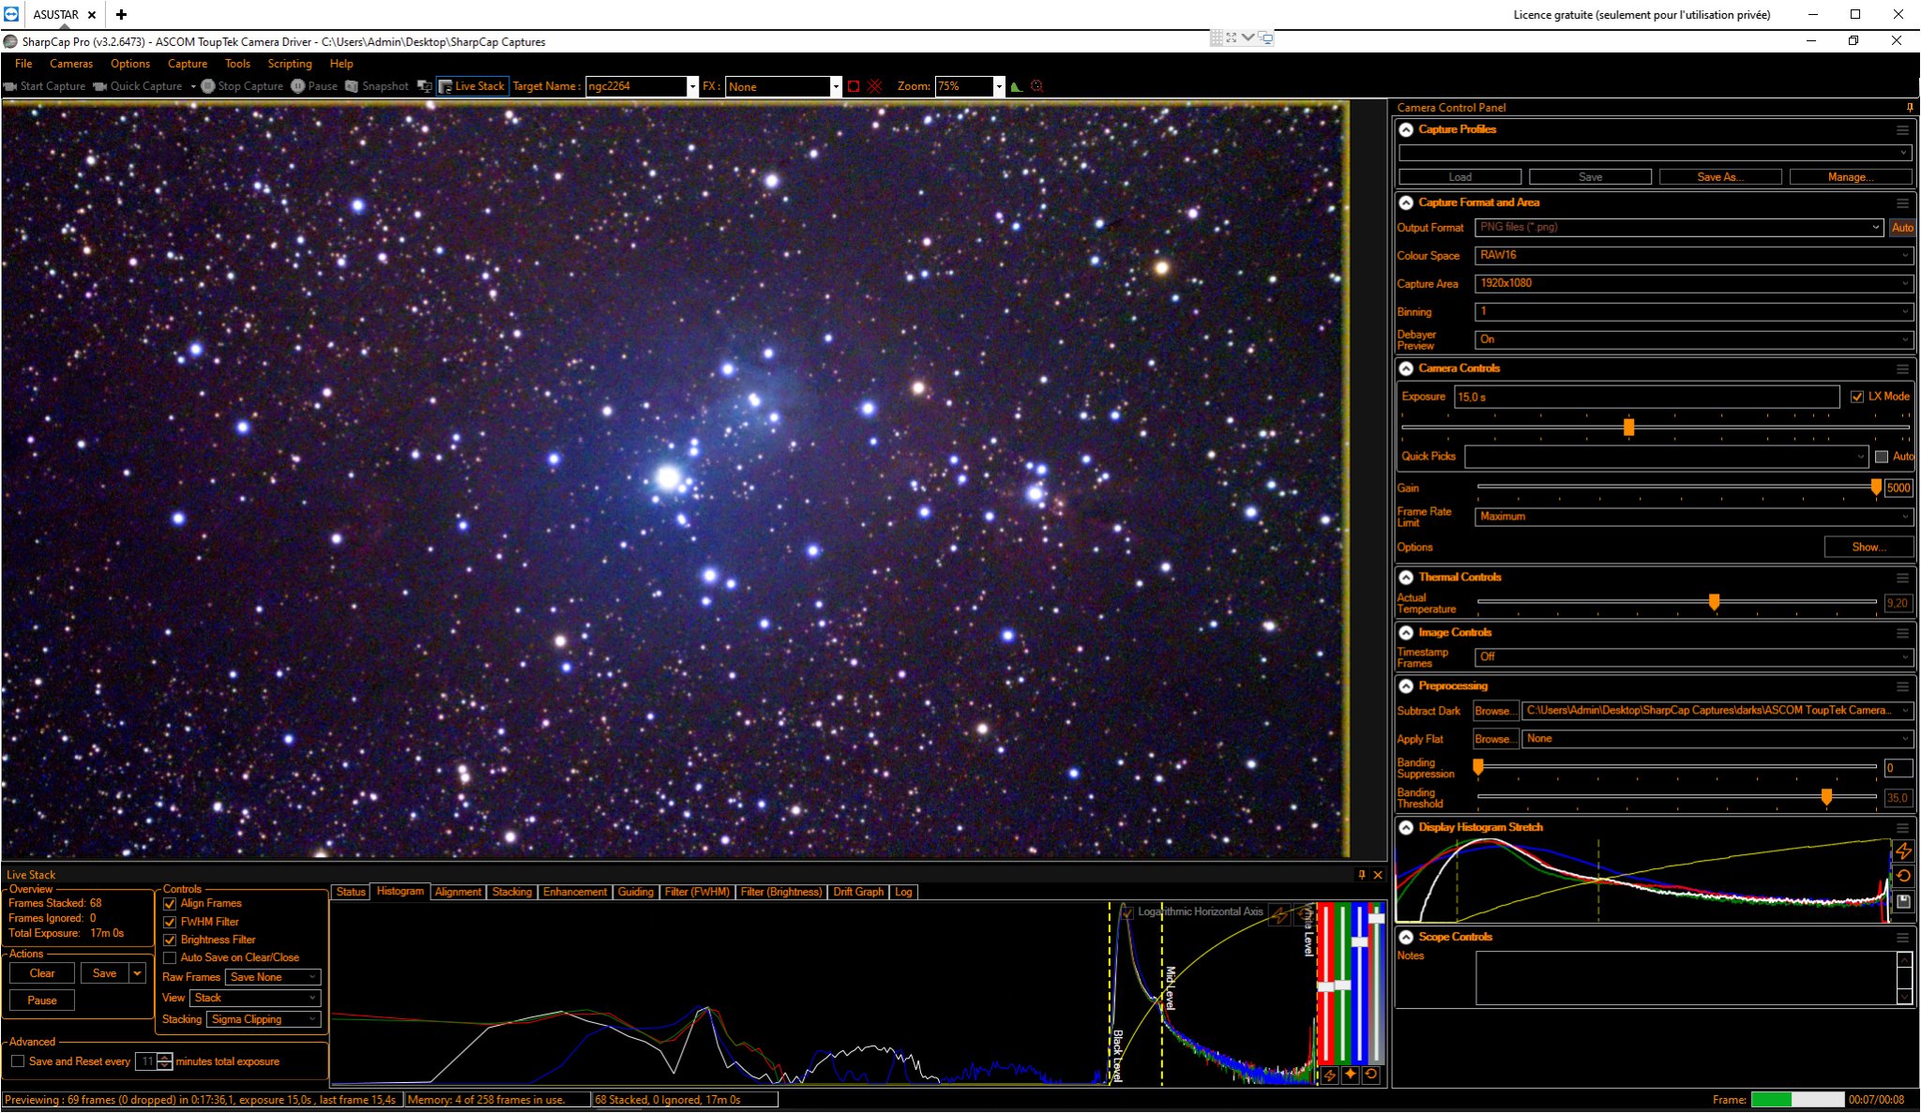Open the Debayer Preview dropdown
The width and height of the screenshot is (1921, 1113).
coord(1694,340)
